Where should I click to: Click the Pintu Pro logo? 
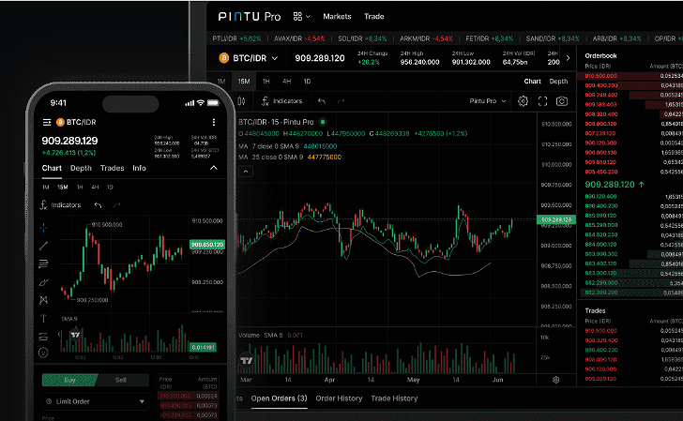pyautogui.click(x=250, y=17)
